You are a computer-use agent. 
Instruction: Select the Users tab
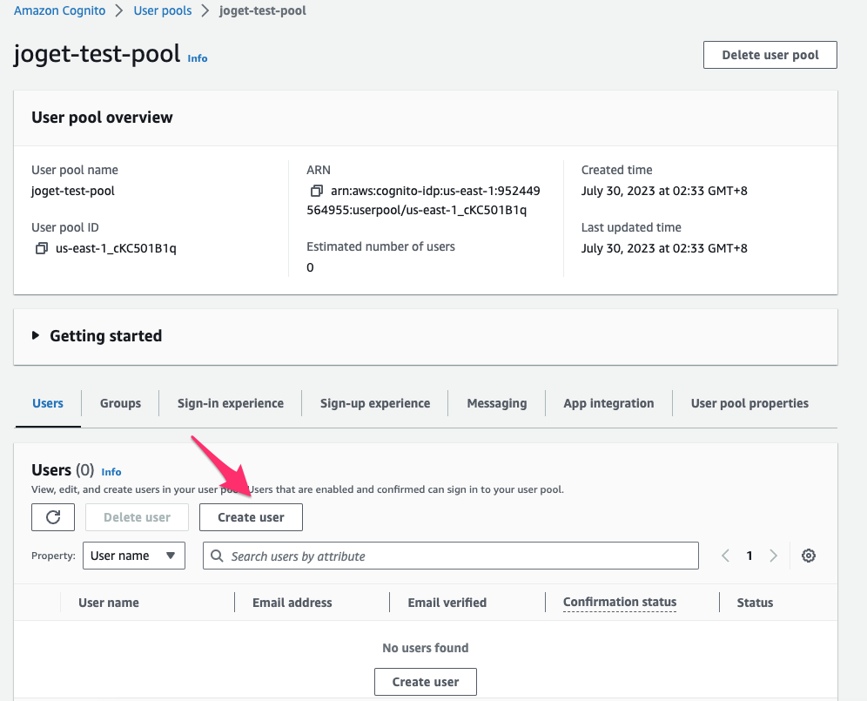48,403
